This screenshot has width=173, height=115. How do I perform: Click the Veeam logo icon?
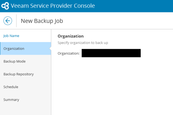click(x=5, y=6)
